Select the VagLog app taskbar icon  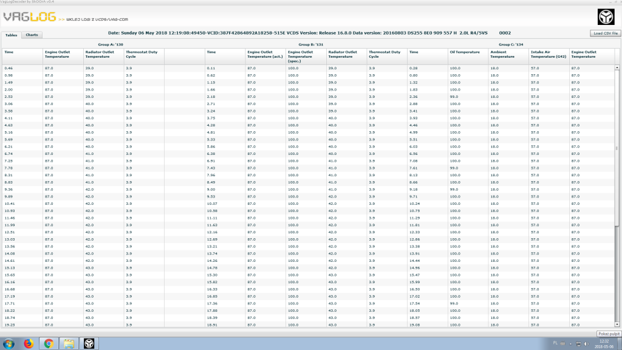[x=89, y=344]
